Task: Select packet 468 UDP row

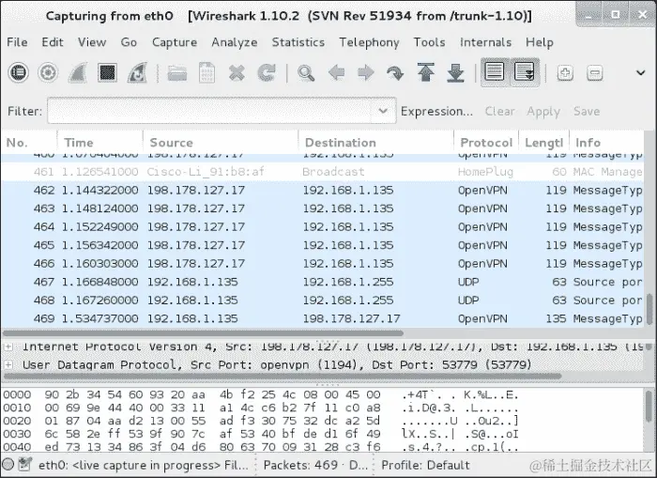Action: coord(322,301)
